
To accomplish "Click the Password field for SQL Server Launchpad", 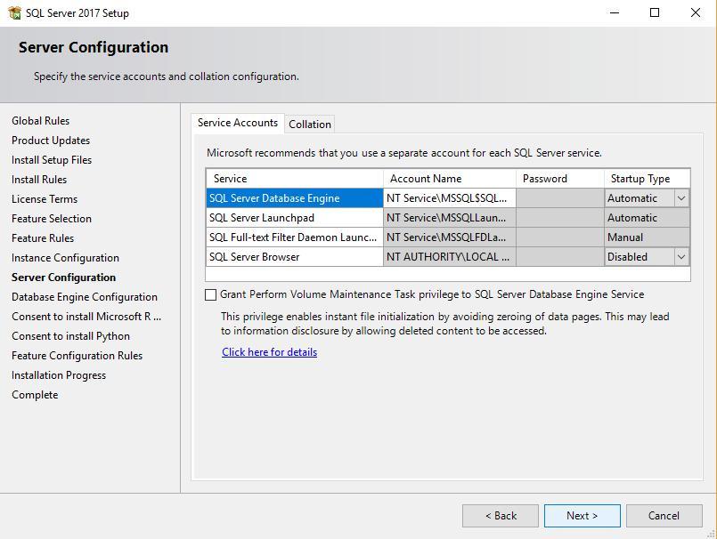I will 558,217.
